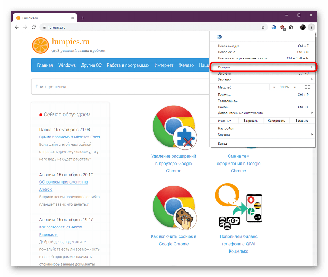Open Настройки from the menu
Screen dimensions: 328x277
(262, 128)
